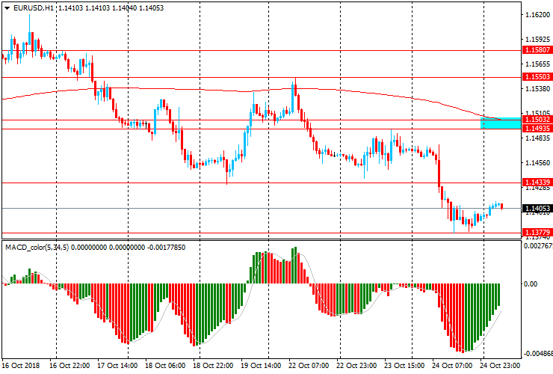
Task: Click the 0.00 MACD scale value
Action: pyautogui.click(x=531, y=284)
